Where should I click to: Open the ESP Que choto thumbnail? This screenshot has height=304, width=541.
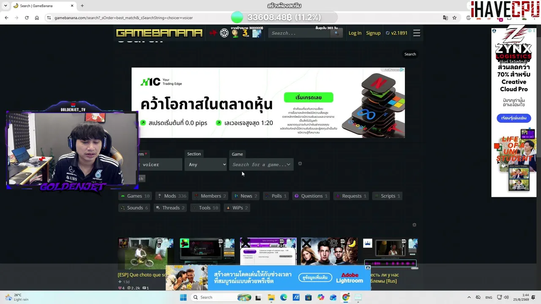tap(146, 254)
